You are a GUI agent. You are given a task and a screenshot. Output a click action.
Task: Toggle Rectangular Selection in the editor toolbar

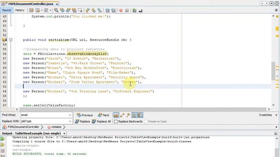pyautogui.click(x=80, y=10)
